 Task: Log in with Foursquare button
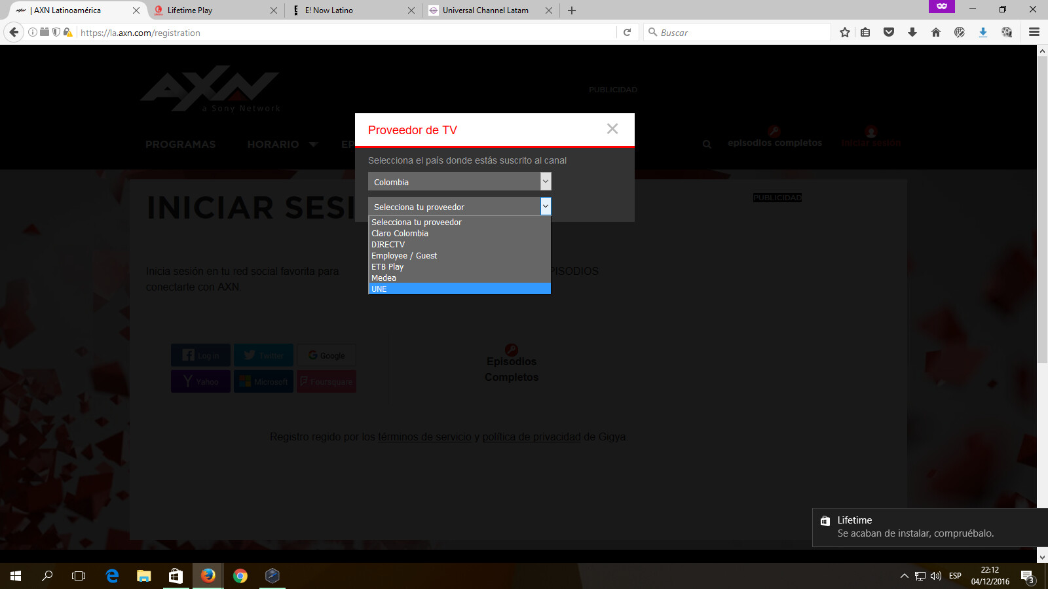pos(326,381)
